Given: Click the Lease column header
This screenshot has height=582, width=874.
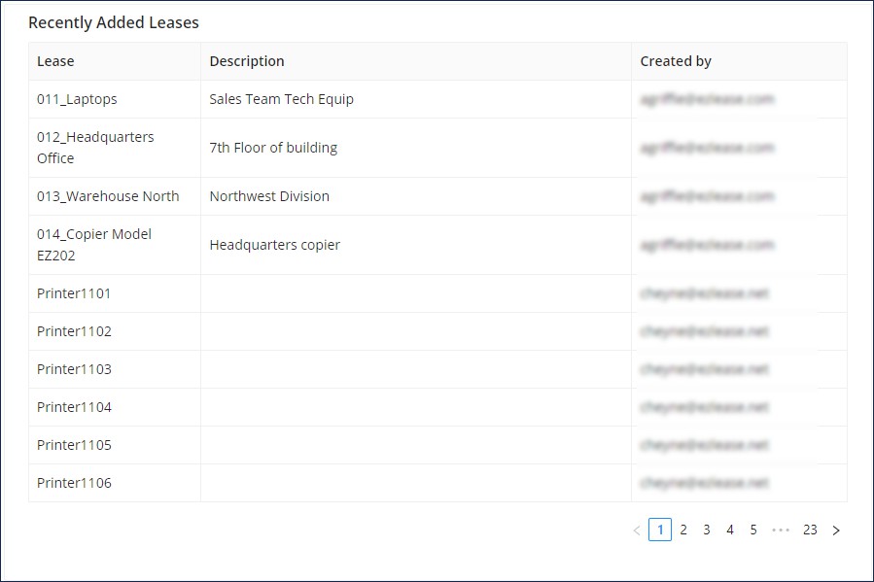Looking at the screenshot, I should point(55,61).
